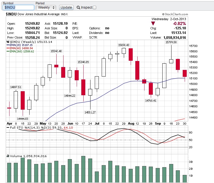
Task: Click the -0.82% change percentage
Action: click(179, 24)
